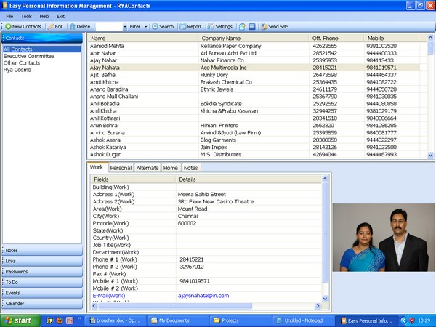Click the list view icon before Send SMS

point(252,27)
